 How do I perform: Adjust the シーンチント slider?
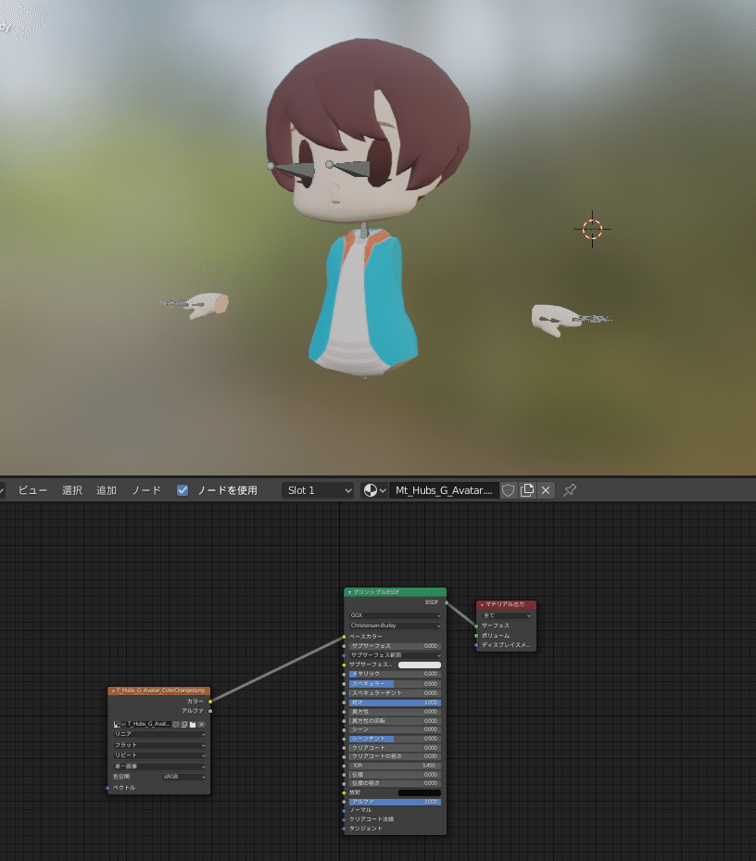pyautogui.click(x=396, y=739)
